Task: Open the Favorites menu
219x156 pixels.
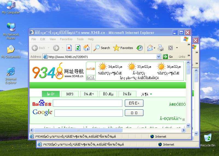Action: [66, 39]
